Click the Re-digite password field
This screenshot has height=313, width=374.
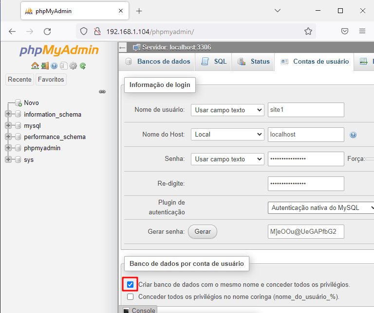point(306,184)
